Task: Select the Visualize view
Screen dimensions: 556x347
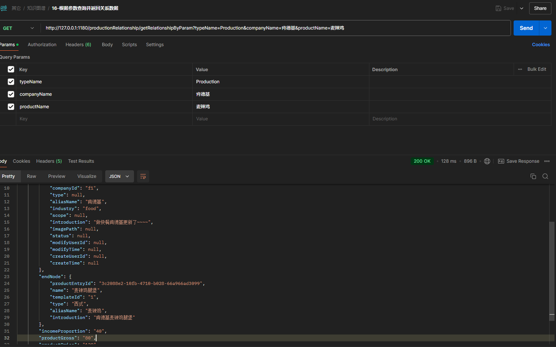Action: pos(87,176)
